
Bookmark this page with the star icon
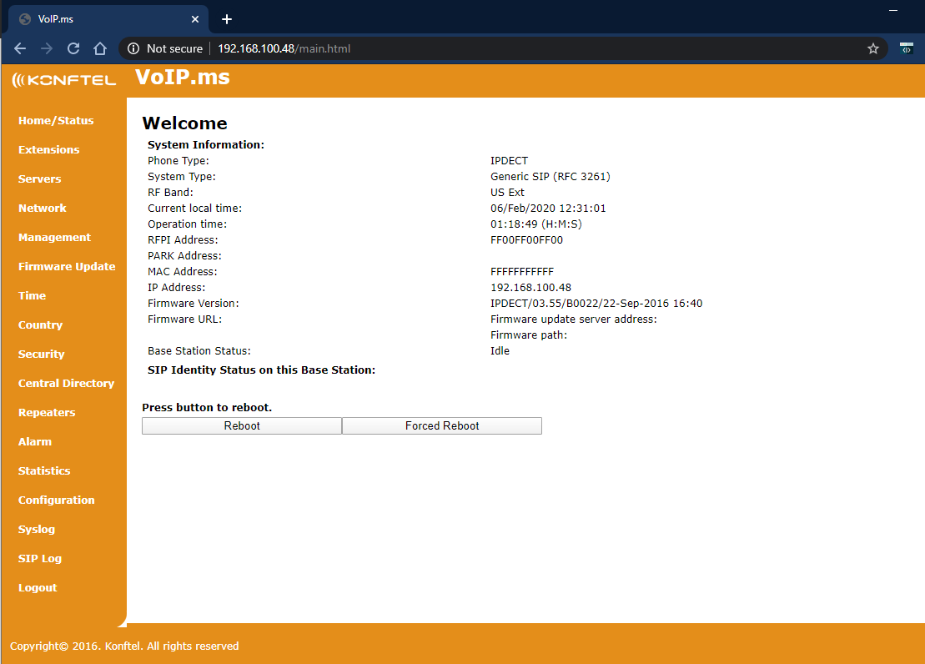click(873, 48)
